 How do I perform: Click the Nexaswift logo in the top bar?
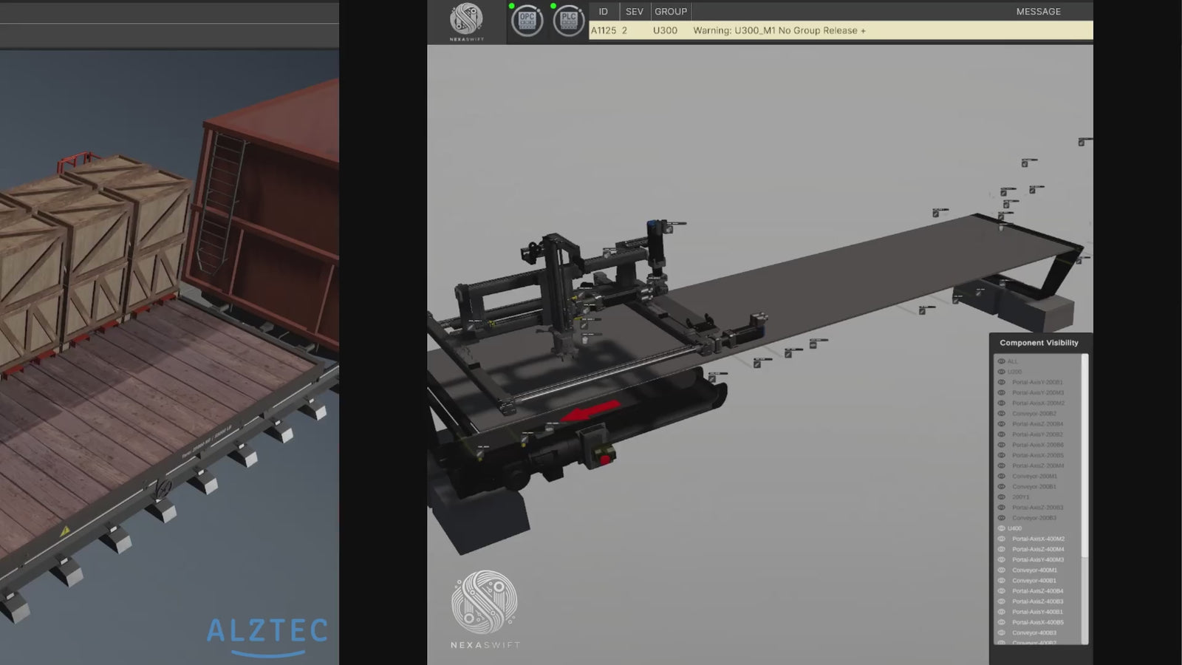(466, 21)
